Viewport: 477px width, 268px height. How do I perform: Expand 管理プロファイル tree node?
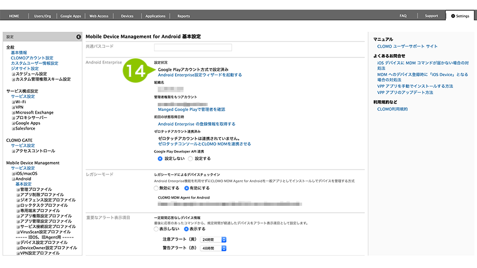18,190
